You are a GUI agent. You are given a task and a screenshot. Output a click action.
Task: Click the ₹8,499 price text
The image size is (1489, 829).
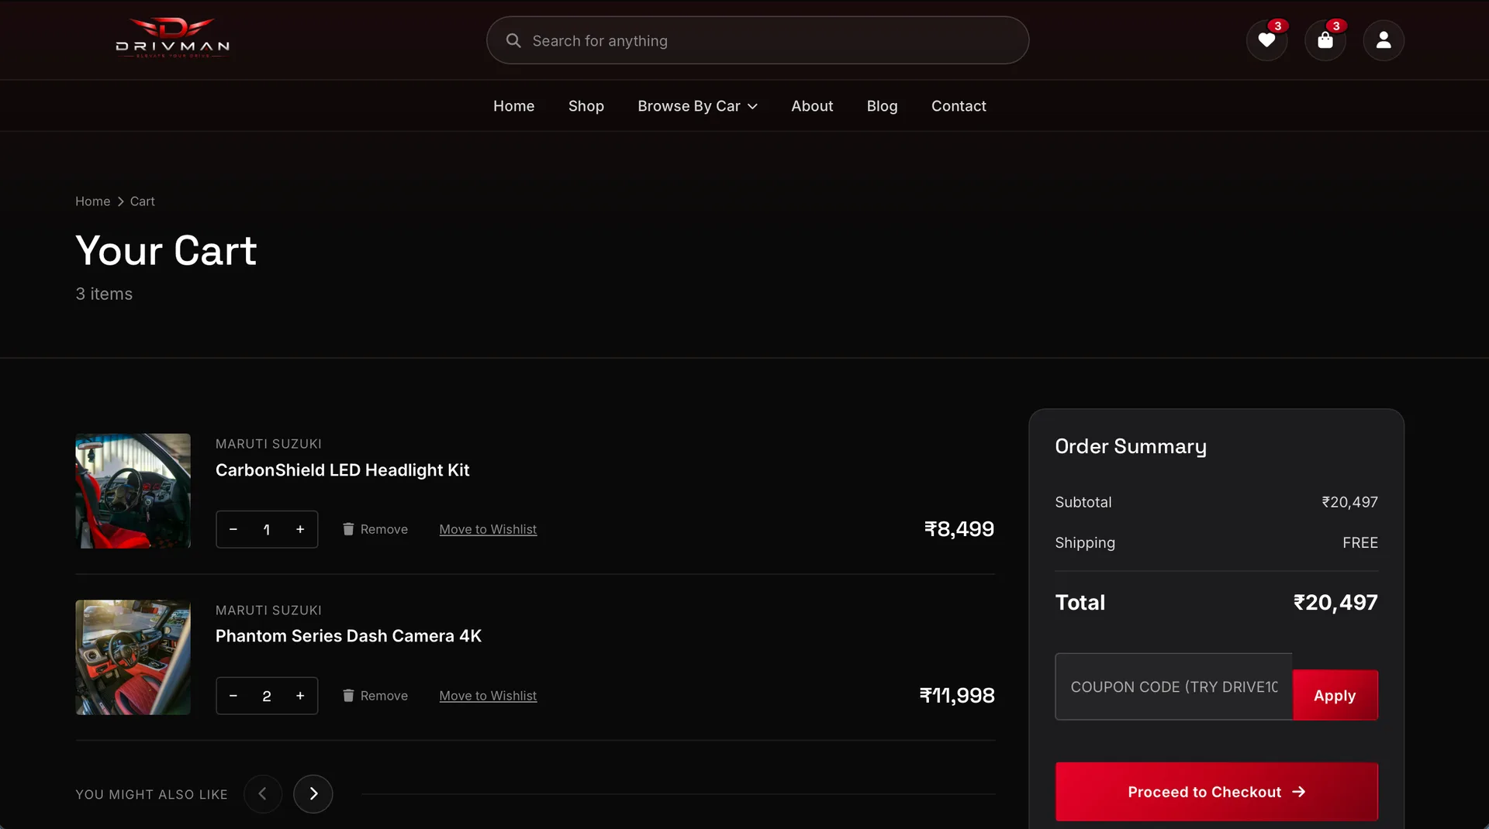959,529
